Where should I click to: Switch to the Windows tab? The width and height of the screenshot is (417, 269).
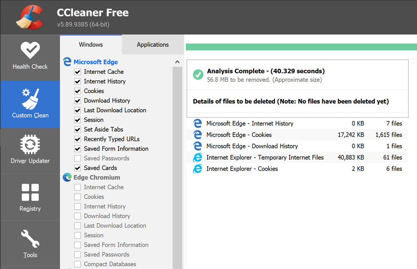tap(90, 45)
